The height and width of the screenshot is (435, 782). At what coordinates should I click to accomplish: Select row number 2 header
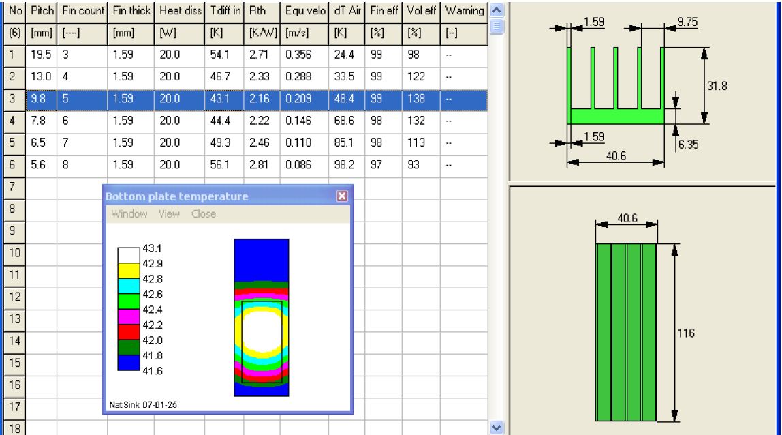14,77
